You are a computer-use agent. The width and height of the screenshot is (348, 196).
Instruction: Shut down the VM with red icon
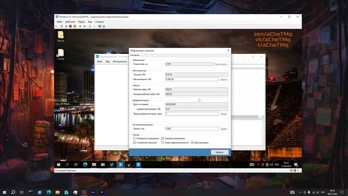70,26
